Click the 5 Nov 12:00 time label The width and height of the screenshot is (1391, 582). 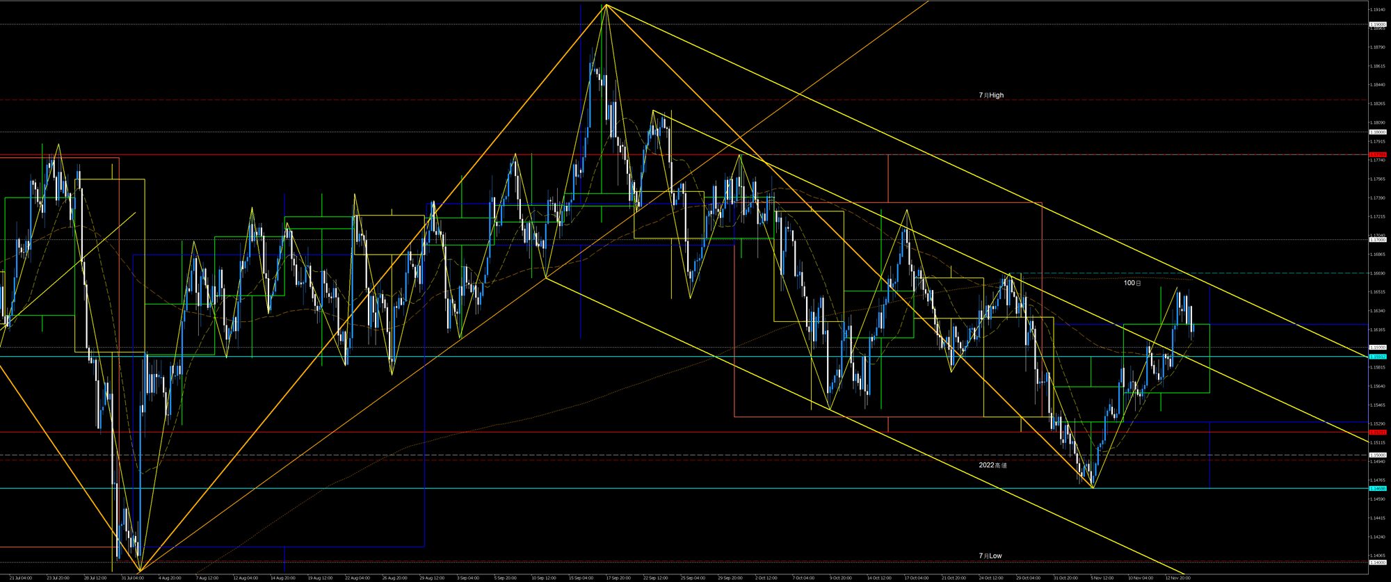[1102, 578]
